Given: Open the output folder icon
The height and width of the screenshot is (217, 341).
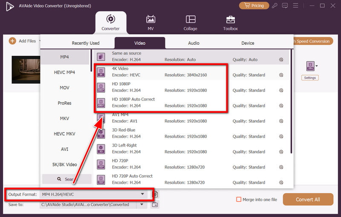Looking at the screenshot, I should 155,205.
